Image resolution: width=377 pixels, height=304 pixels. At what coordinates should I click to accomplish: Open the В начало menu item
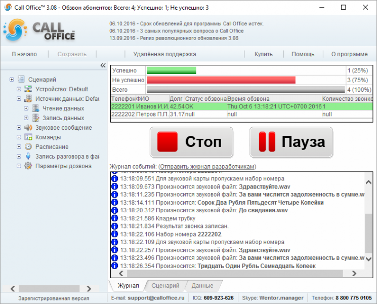pos(24,54)
